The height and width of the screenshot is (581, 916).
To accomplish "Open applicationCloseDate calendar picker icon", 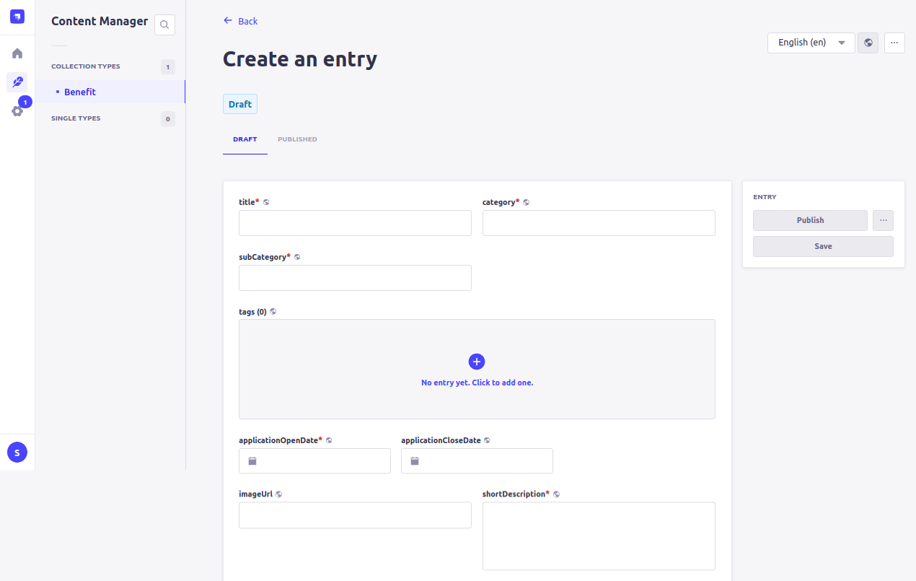I will [415, 461].
